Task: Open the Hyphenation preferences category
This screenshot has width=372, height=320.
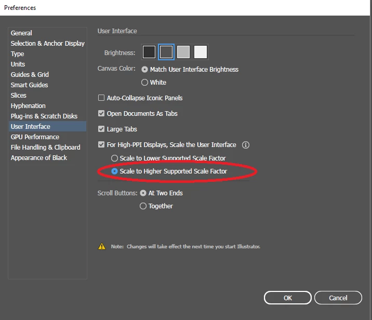Action: coord(47,106)
